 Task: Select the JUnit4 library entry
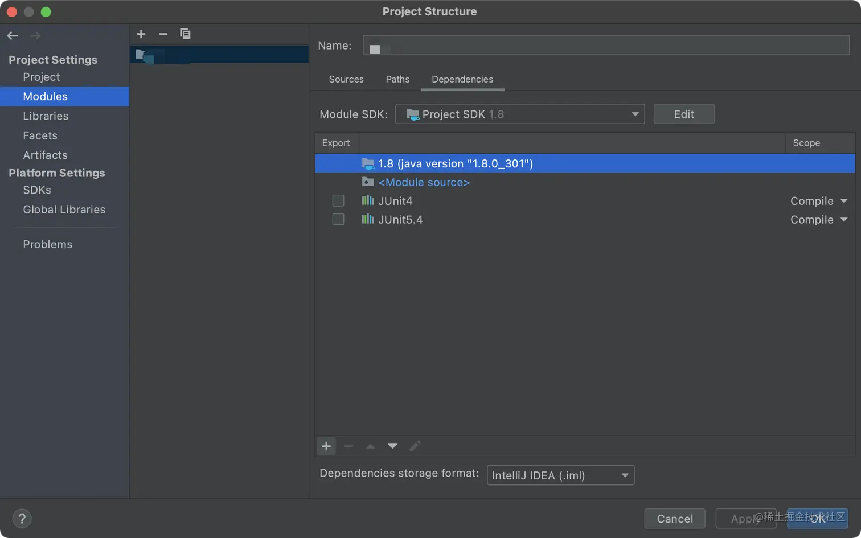(x=395, y=201)
